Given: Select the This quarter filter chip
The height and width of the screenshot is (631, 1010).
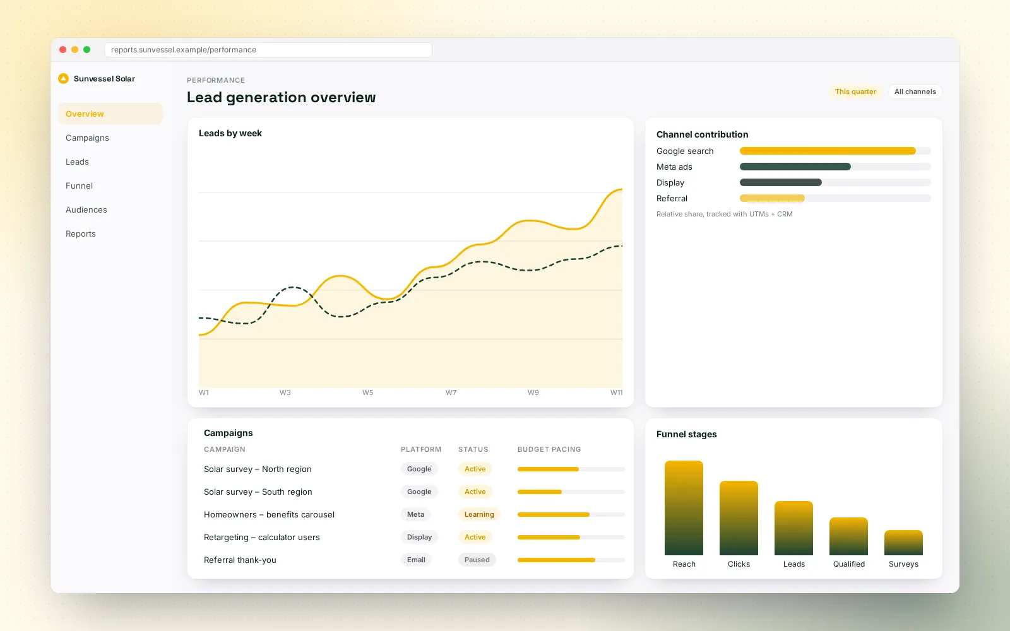Looking at the screenshot, I should tap(855, 91).
